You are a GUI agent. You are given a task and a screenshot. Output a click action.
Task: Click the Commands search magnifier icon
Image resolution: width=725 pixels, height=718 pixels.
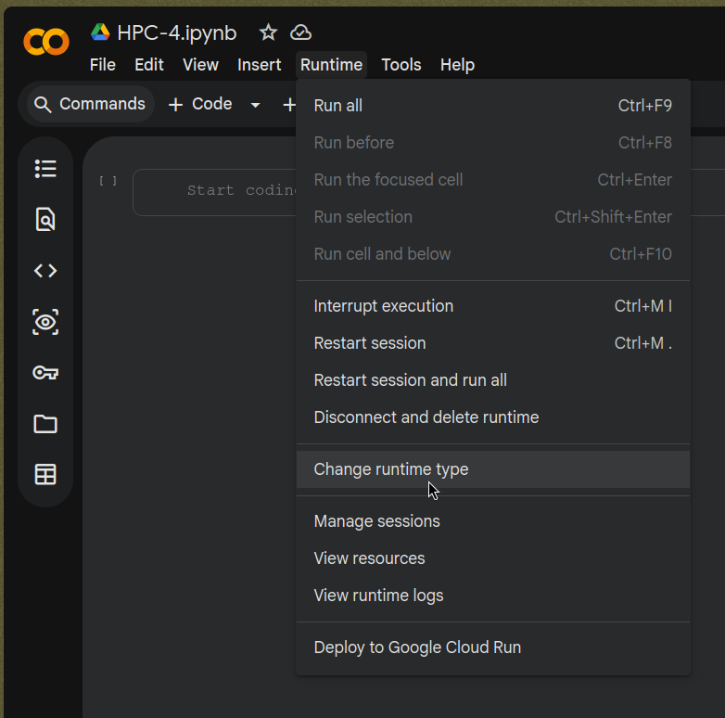click(x=43, y=105)
